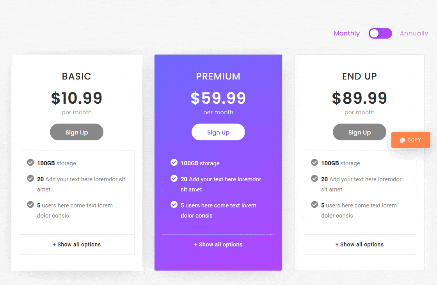This screenshot has height=285, width=437.
Task: Select the Monthly billing label
Action: tap(346, 33)
